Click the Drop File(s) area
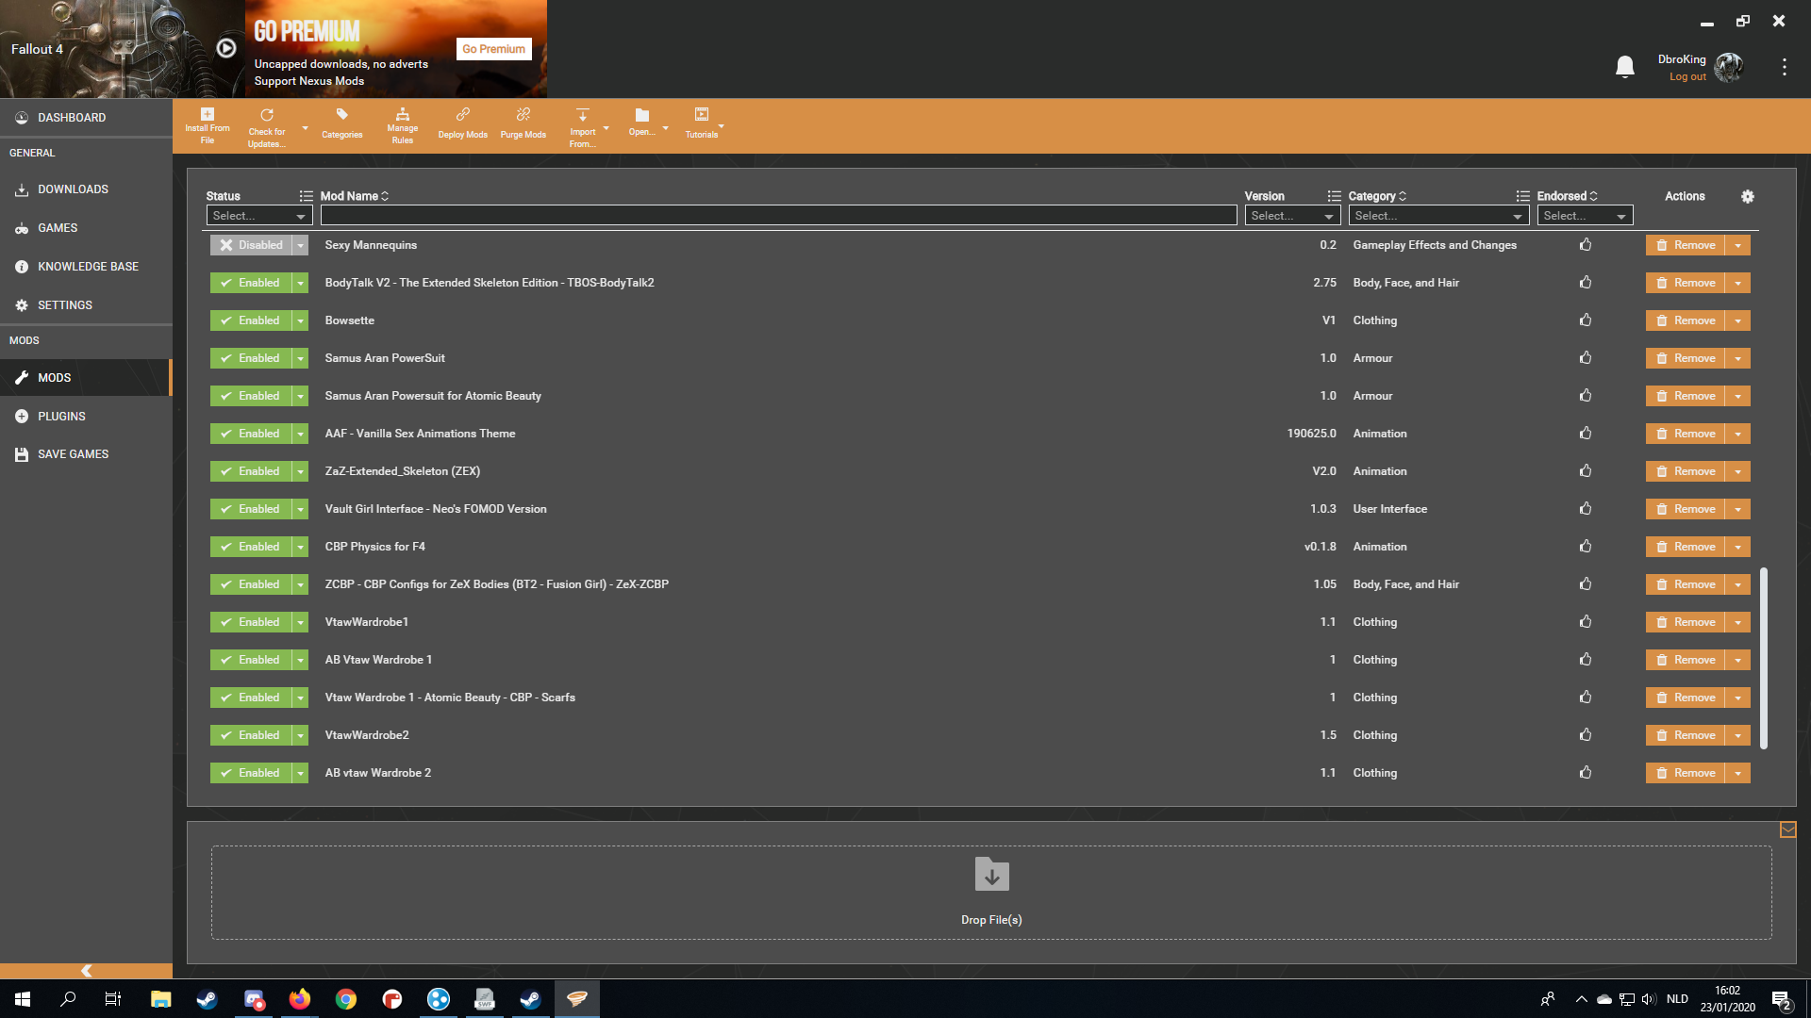The width and height of the screenshot is (1811, 1018). pos(991,893)
